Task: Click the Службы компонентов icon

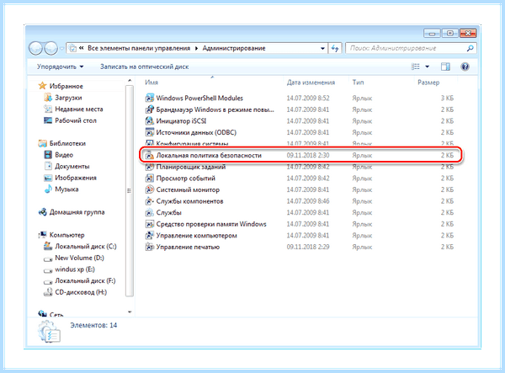Action: coord(150,201)
